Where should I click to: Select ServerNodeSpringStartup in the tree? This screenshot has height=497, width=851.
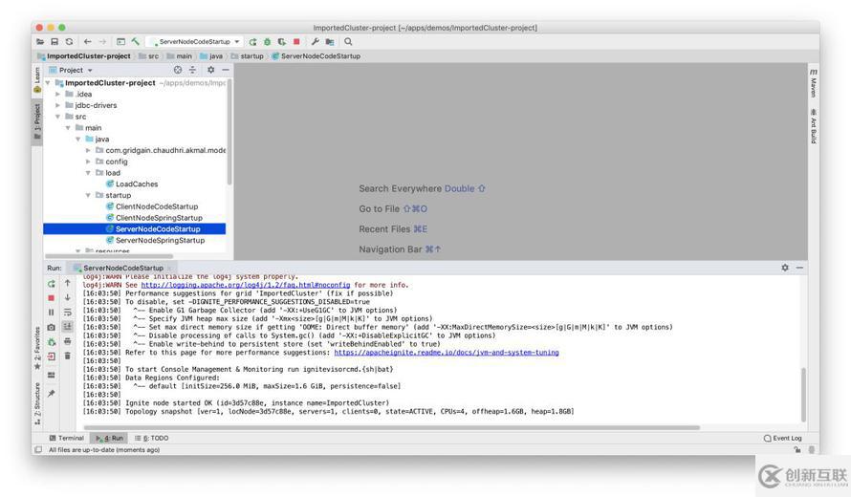click(160, 240)
